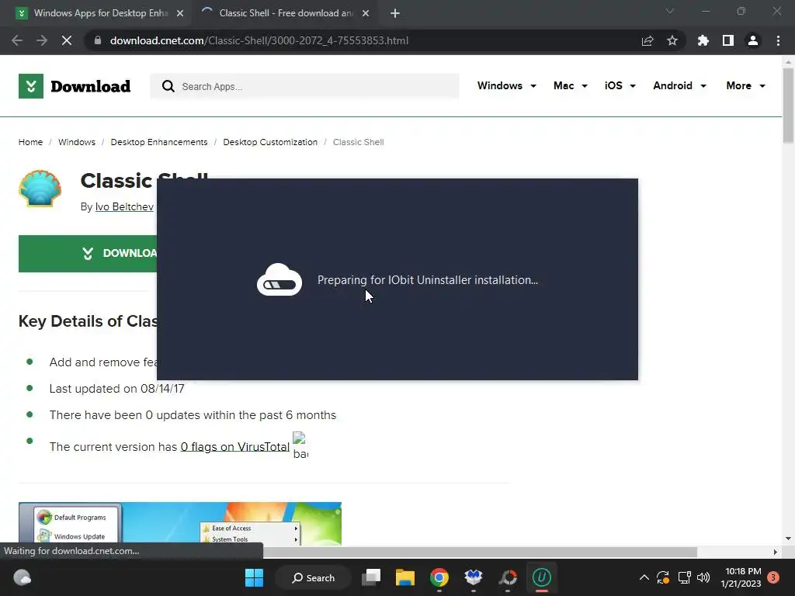Show hidden system tray icons
The height and width of the screenshot is (596, 795).
point(644,577)
